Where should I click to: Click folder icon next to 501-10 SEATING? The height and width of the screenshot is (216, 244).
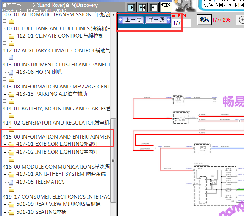[11, 212]
